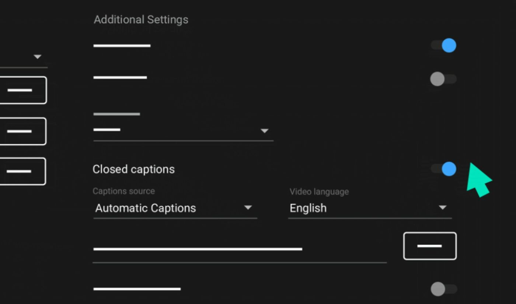Click the Closed captions section label
516x304 pixels.
click(x=134, y=169)
